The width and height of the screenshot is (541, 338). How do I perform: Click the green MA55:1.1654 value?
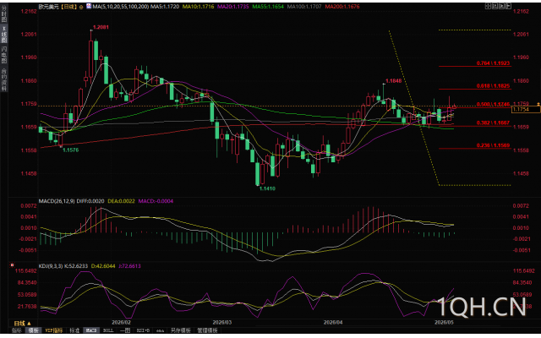pos(269,6)
